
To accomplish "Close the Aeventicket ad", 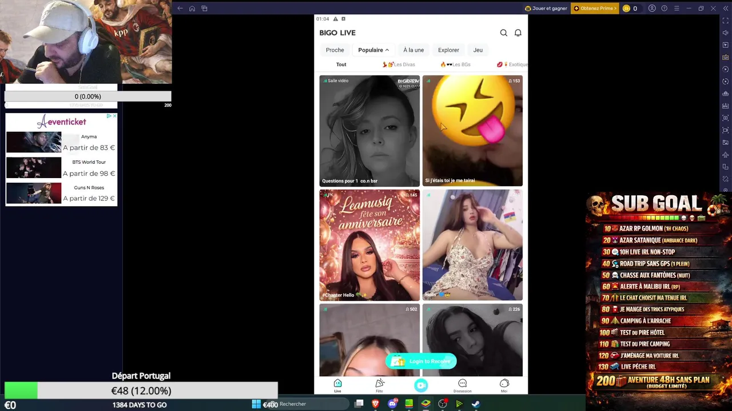I will pyautogui.click(x=114, y=116).
